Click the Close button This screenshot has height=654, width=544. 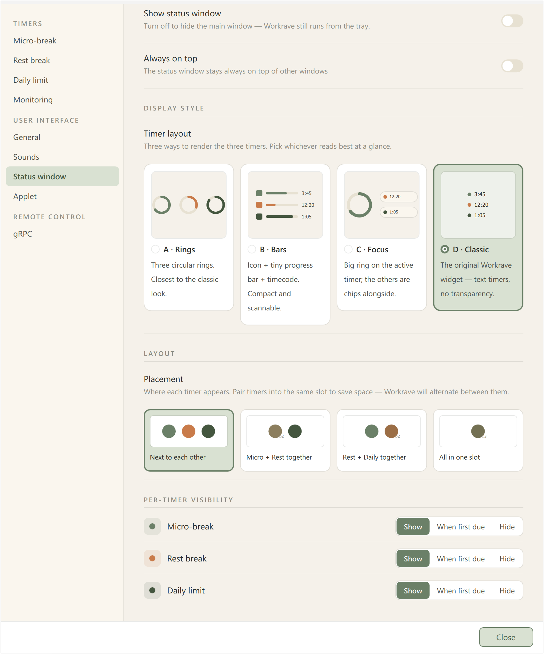[506, 637]
